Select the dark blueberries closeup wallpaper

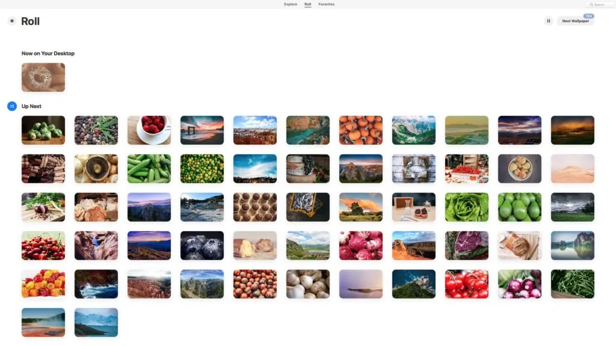[202, 246]
